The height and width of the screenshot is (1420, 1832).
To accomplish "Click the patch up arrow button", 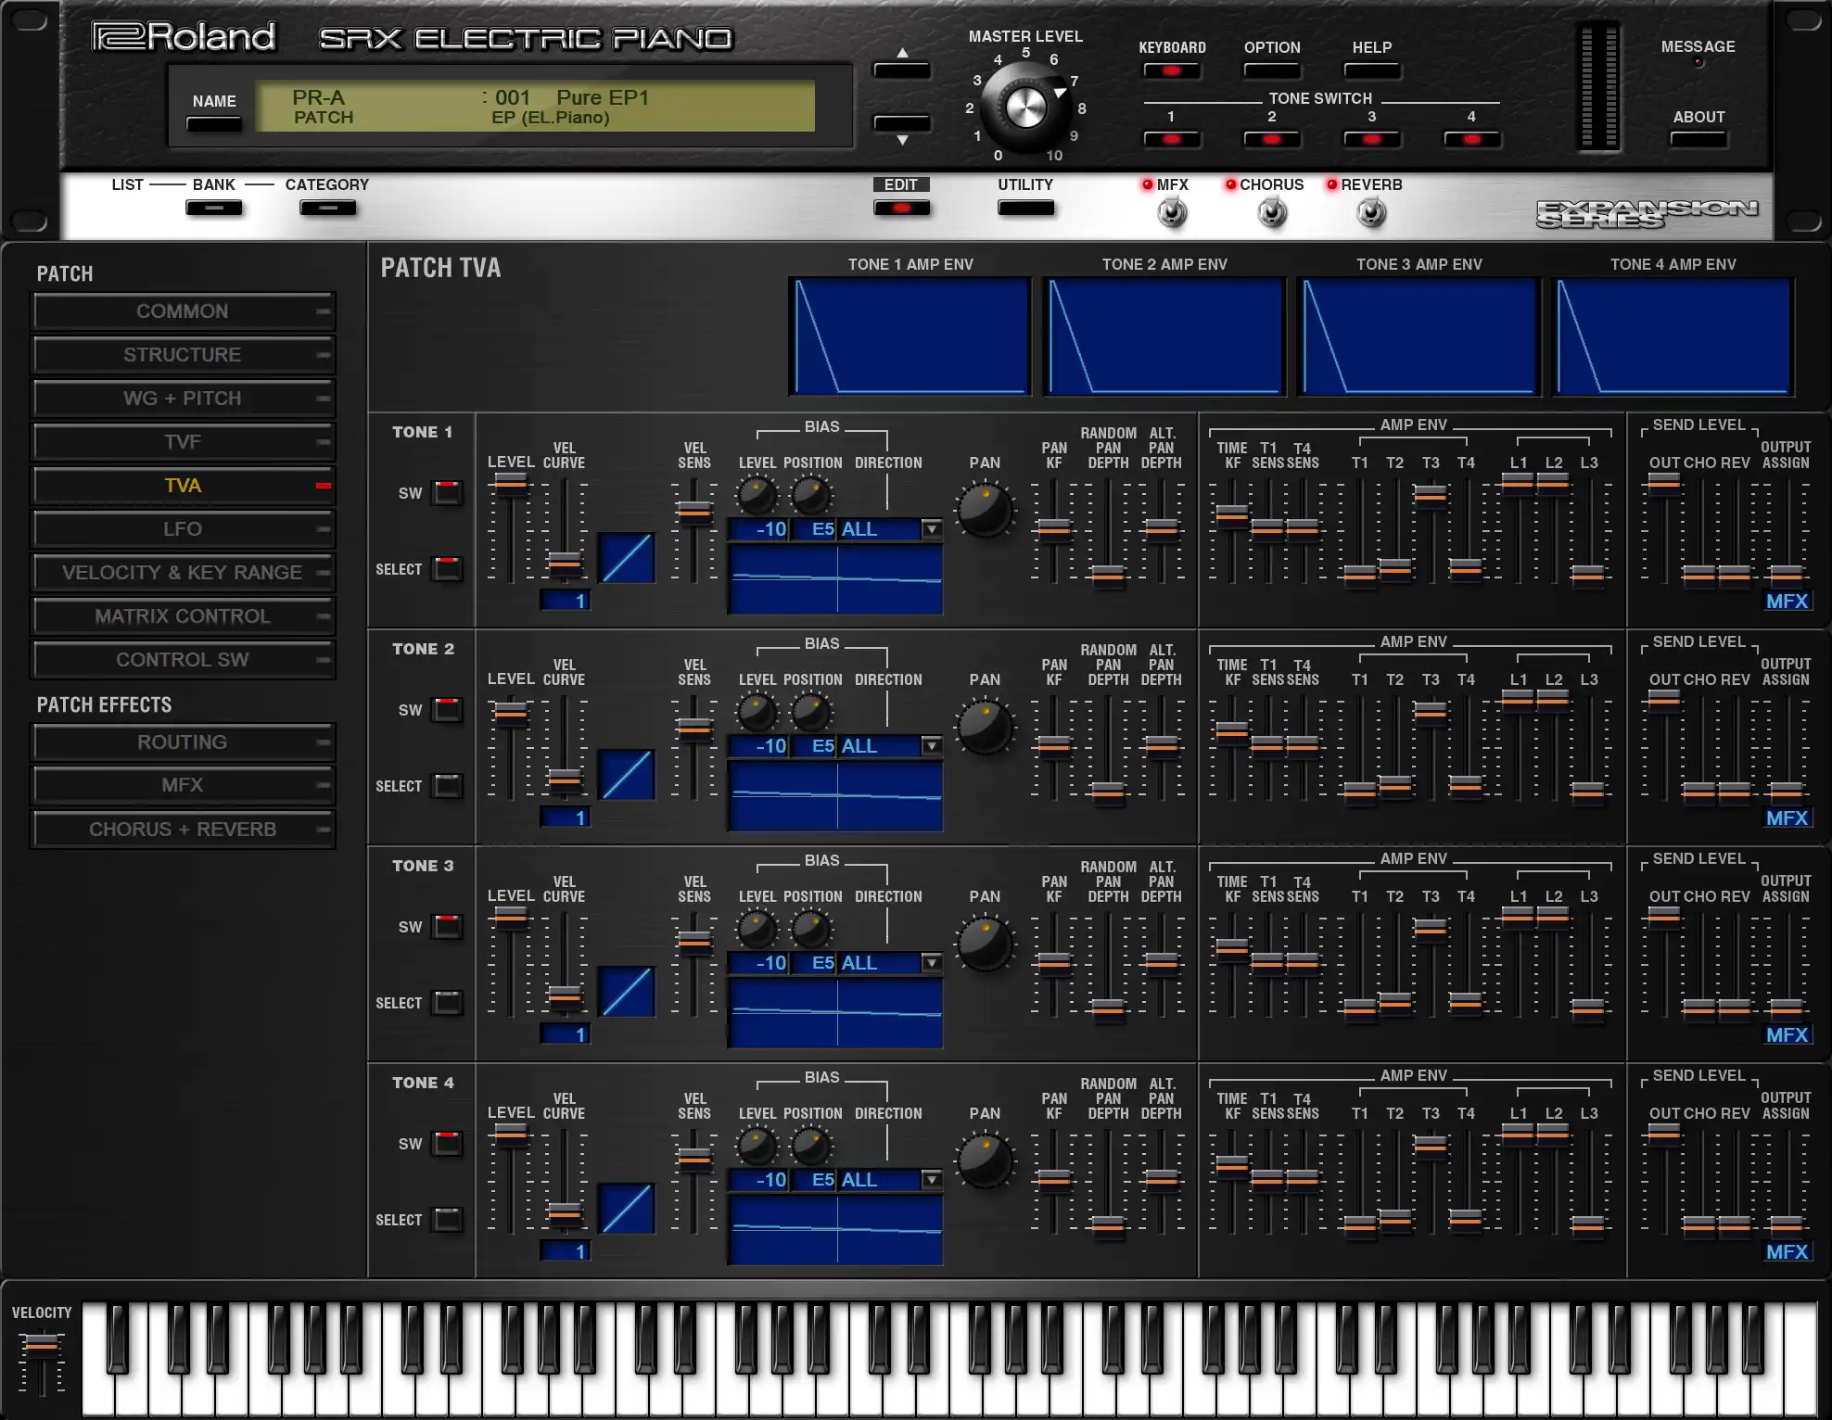I will (901, 70).
